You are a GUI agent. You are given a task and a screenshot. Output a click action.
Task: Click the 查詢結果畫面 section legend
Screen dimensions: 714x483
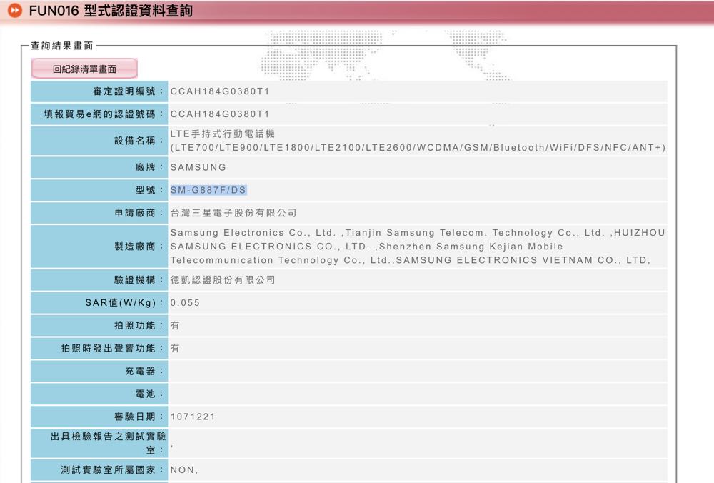(62, 46)
